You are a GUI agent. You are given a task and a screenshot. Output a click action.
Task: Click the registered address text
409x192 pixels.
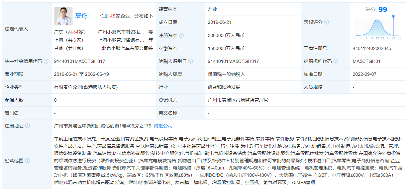pos(103,126)
